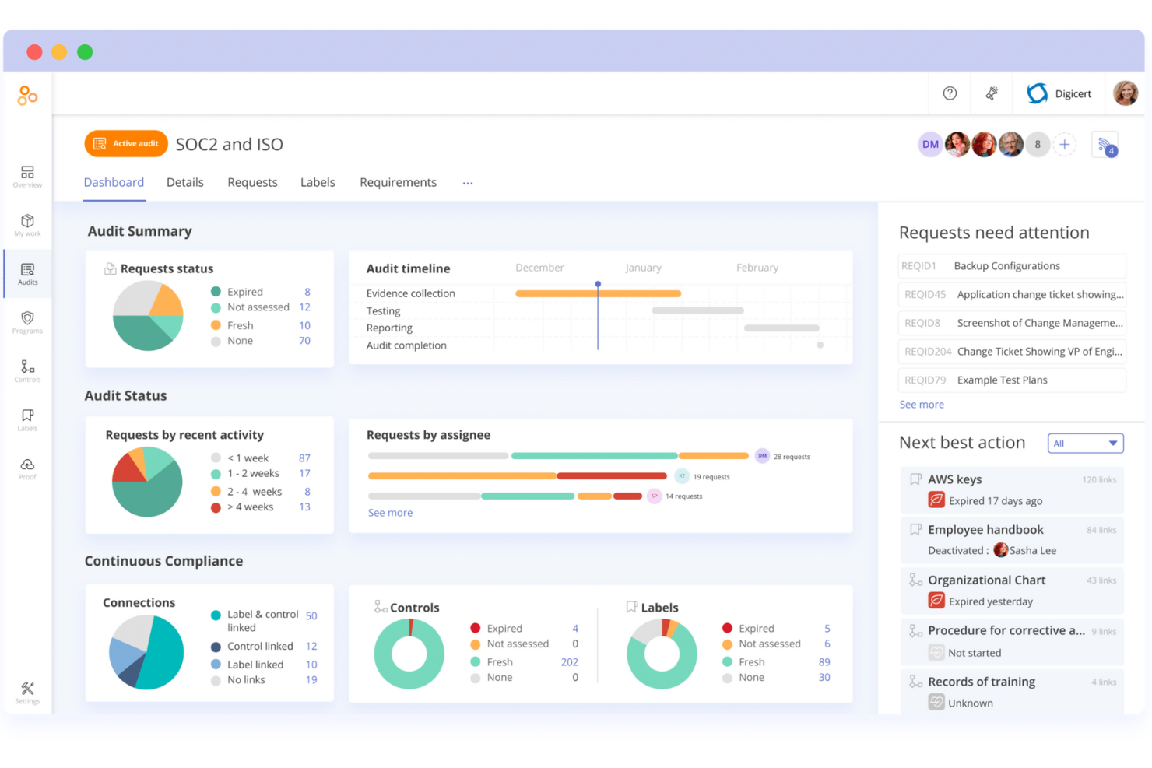Click the Active audit badge
Viewport: 1152px width, 768px height.
[126, 143]
